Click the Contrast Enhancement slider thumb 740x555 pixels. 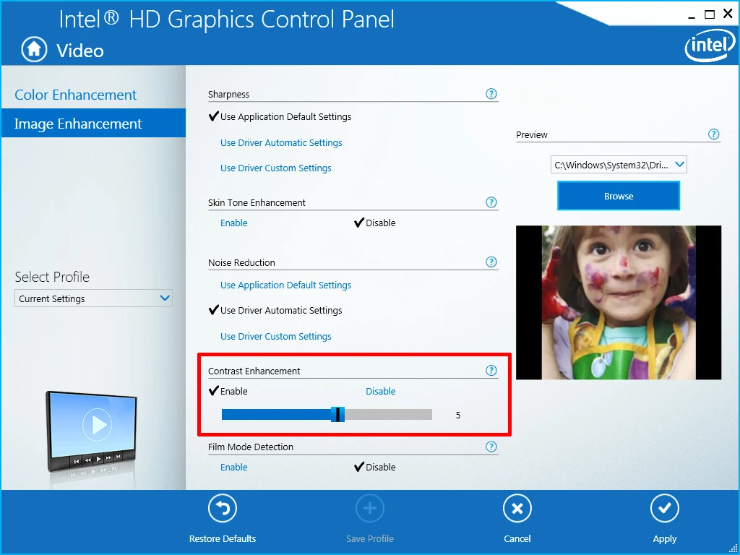pos(337,414)
